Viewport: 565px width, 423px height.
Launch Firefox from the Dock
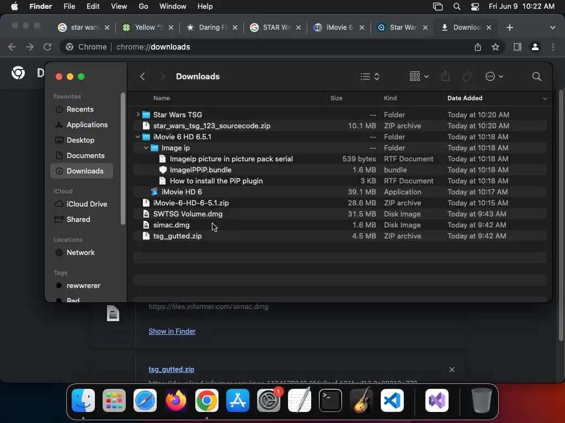[x=176, y=400]
